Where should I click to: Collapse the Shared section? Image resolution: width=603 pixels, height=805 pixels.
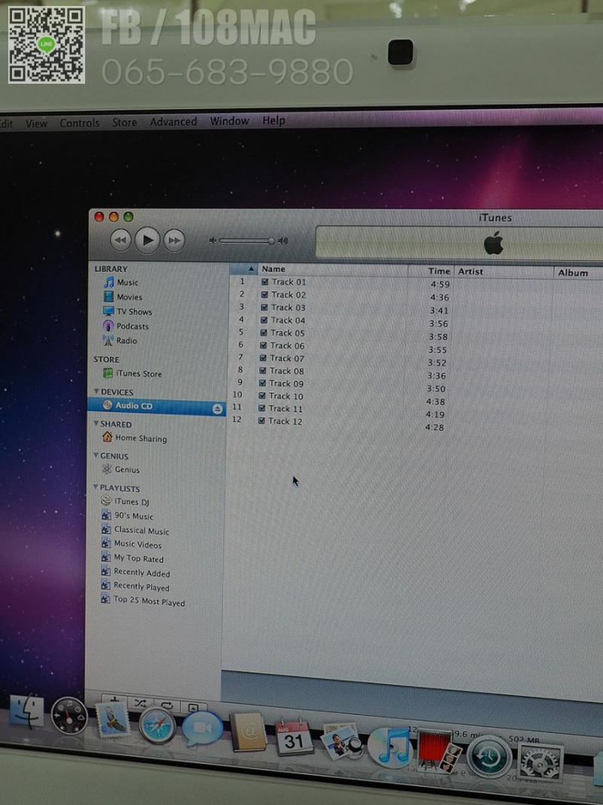point(96,423)
